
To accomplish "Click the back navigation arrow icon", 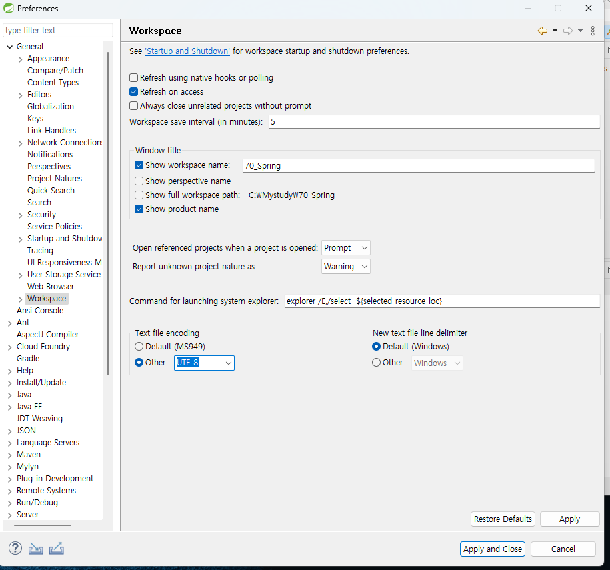I will coord(542,31).
